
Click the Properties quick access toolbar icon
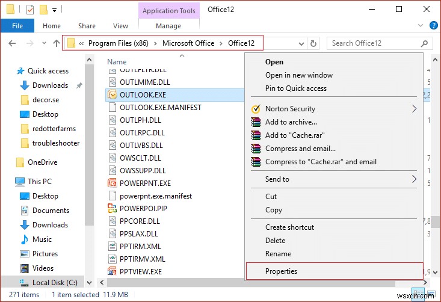tap(30, 10)
